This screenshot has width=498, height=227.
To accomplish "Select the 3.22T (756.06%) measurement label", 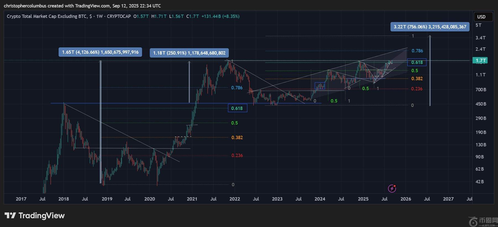I will click(430, 27).
